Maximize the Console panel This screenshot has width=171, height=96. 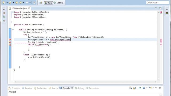160,88
